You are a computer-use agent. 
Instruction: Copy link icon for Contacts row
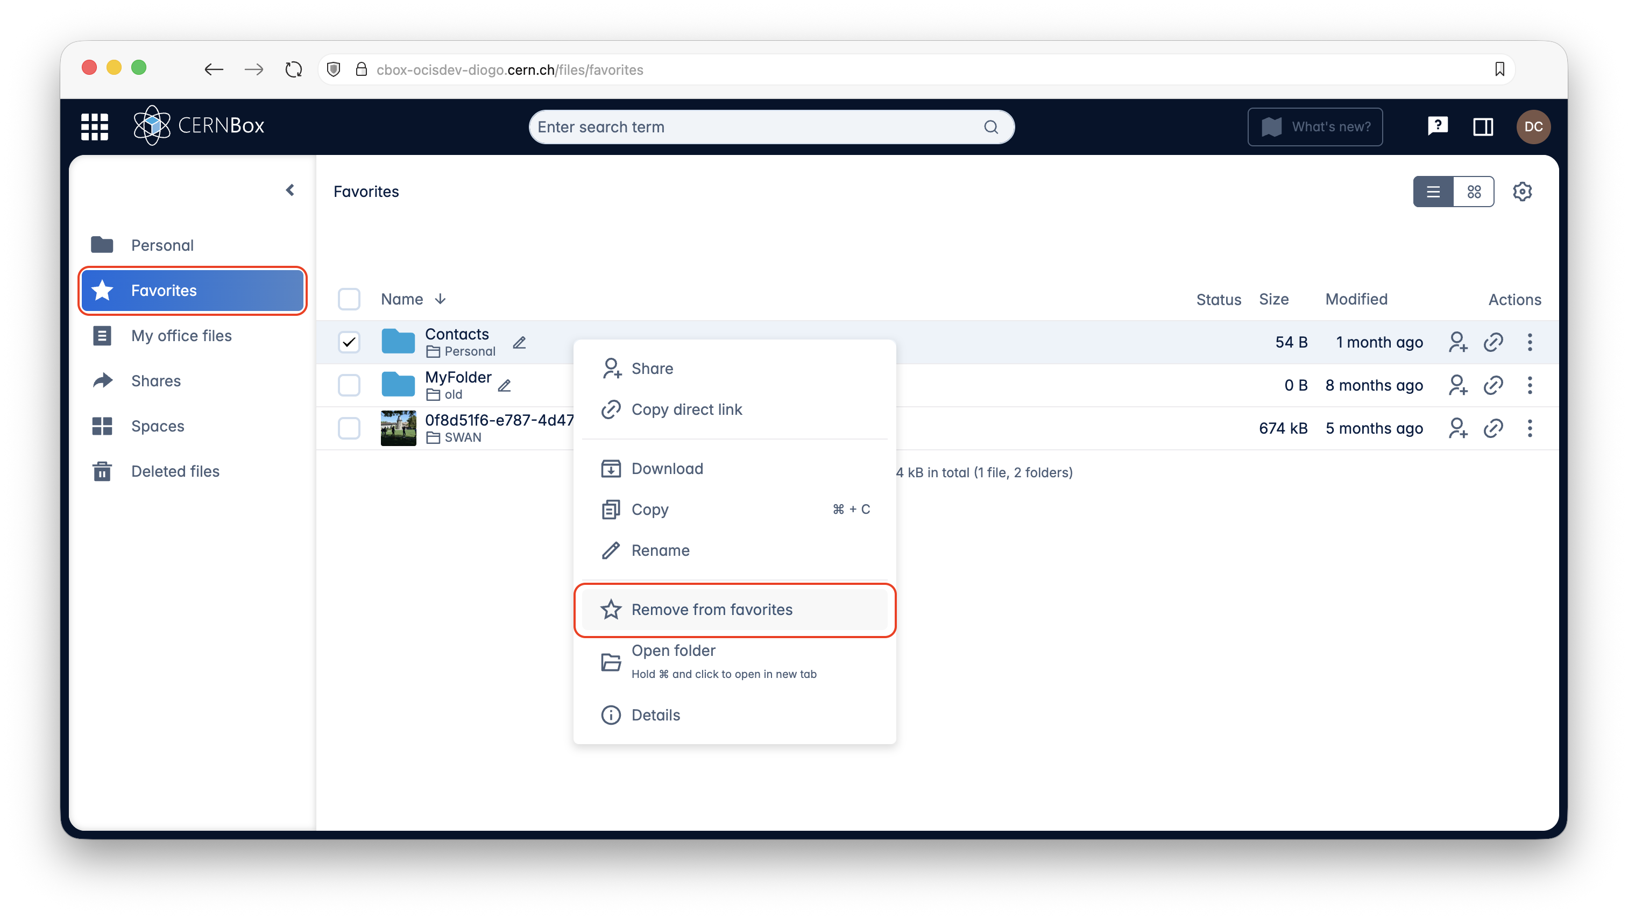pos(1493,342)
